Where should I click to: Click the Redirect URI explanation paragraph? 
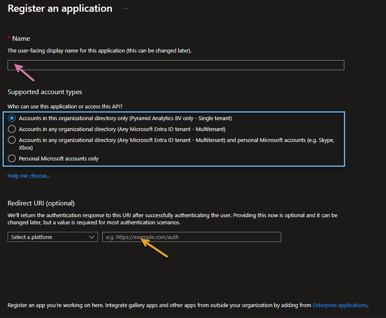coord(173,219)
